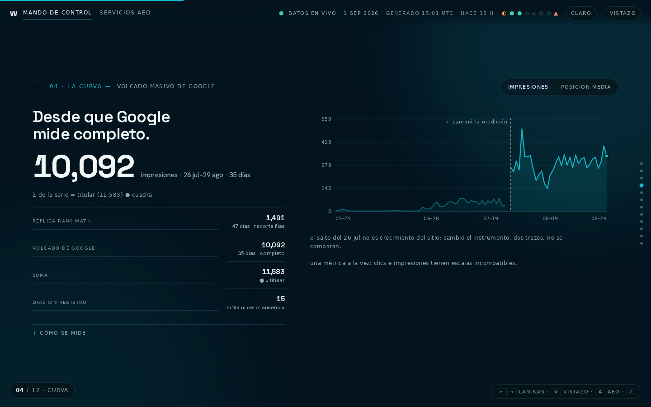Screen dimensions: 651x407
Task: Open help with the question mark key
Action: (631, 392)
